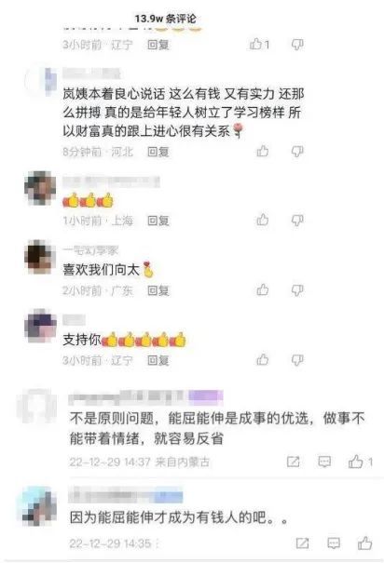The height and width of the screenshot is (563, 384).
Task: Tap 回复 under the 广东 comment
Action: (158, 290)
